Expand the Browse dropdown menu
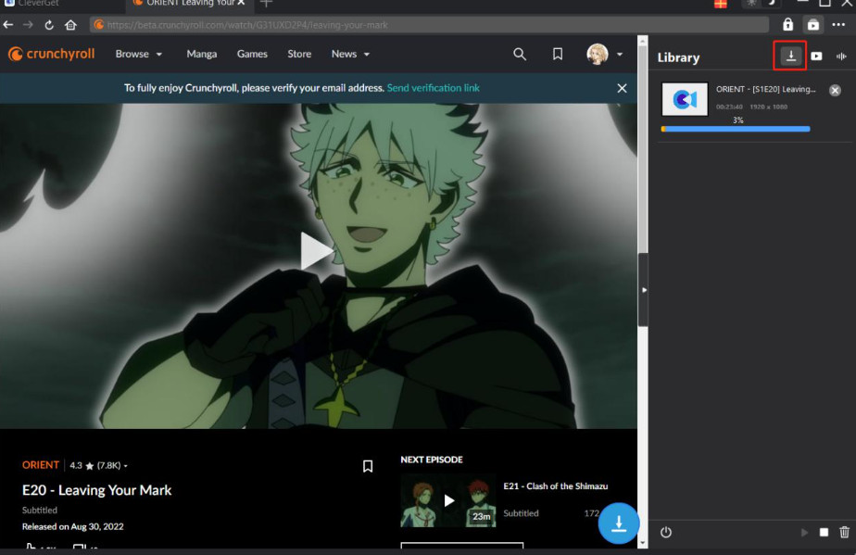The width and height of the screenshot is (856, 555). (139, 55)
